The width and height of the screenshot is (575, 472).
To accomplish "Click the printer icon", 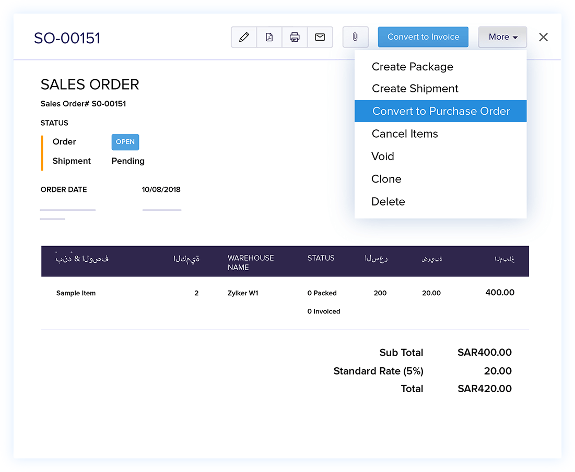I will [295, 37].
